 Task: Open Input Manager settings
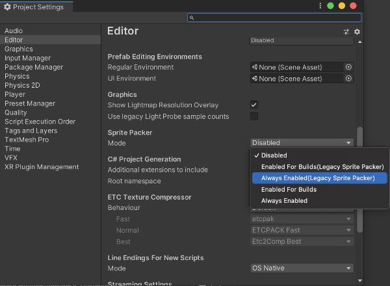[x=50, y=58]
